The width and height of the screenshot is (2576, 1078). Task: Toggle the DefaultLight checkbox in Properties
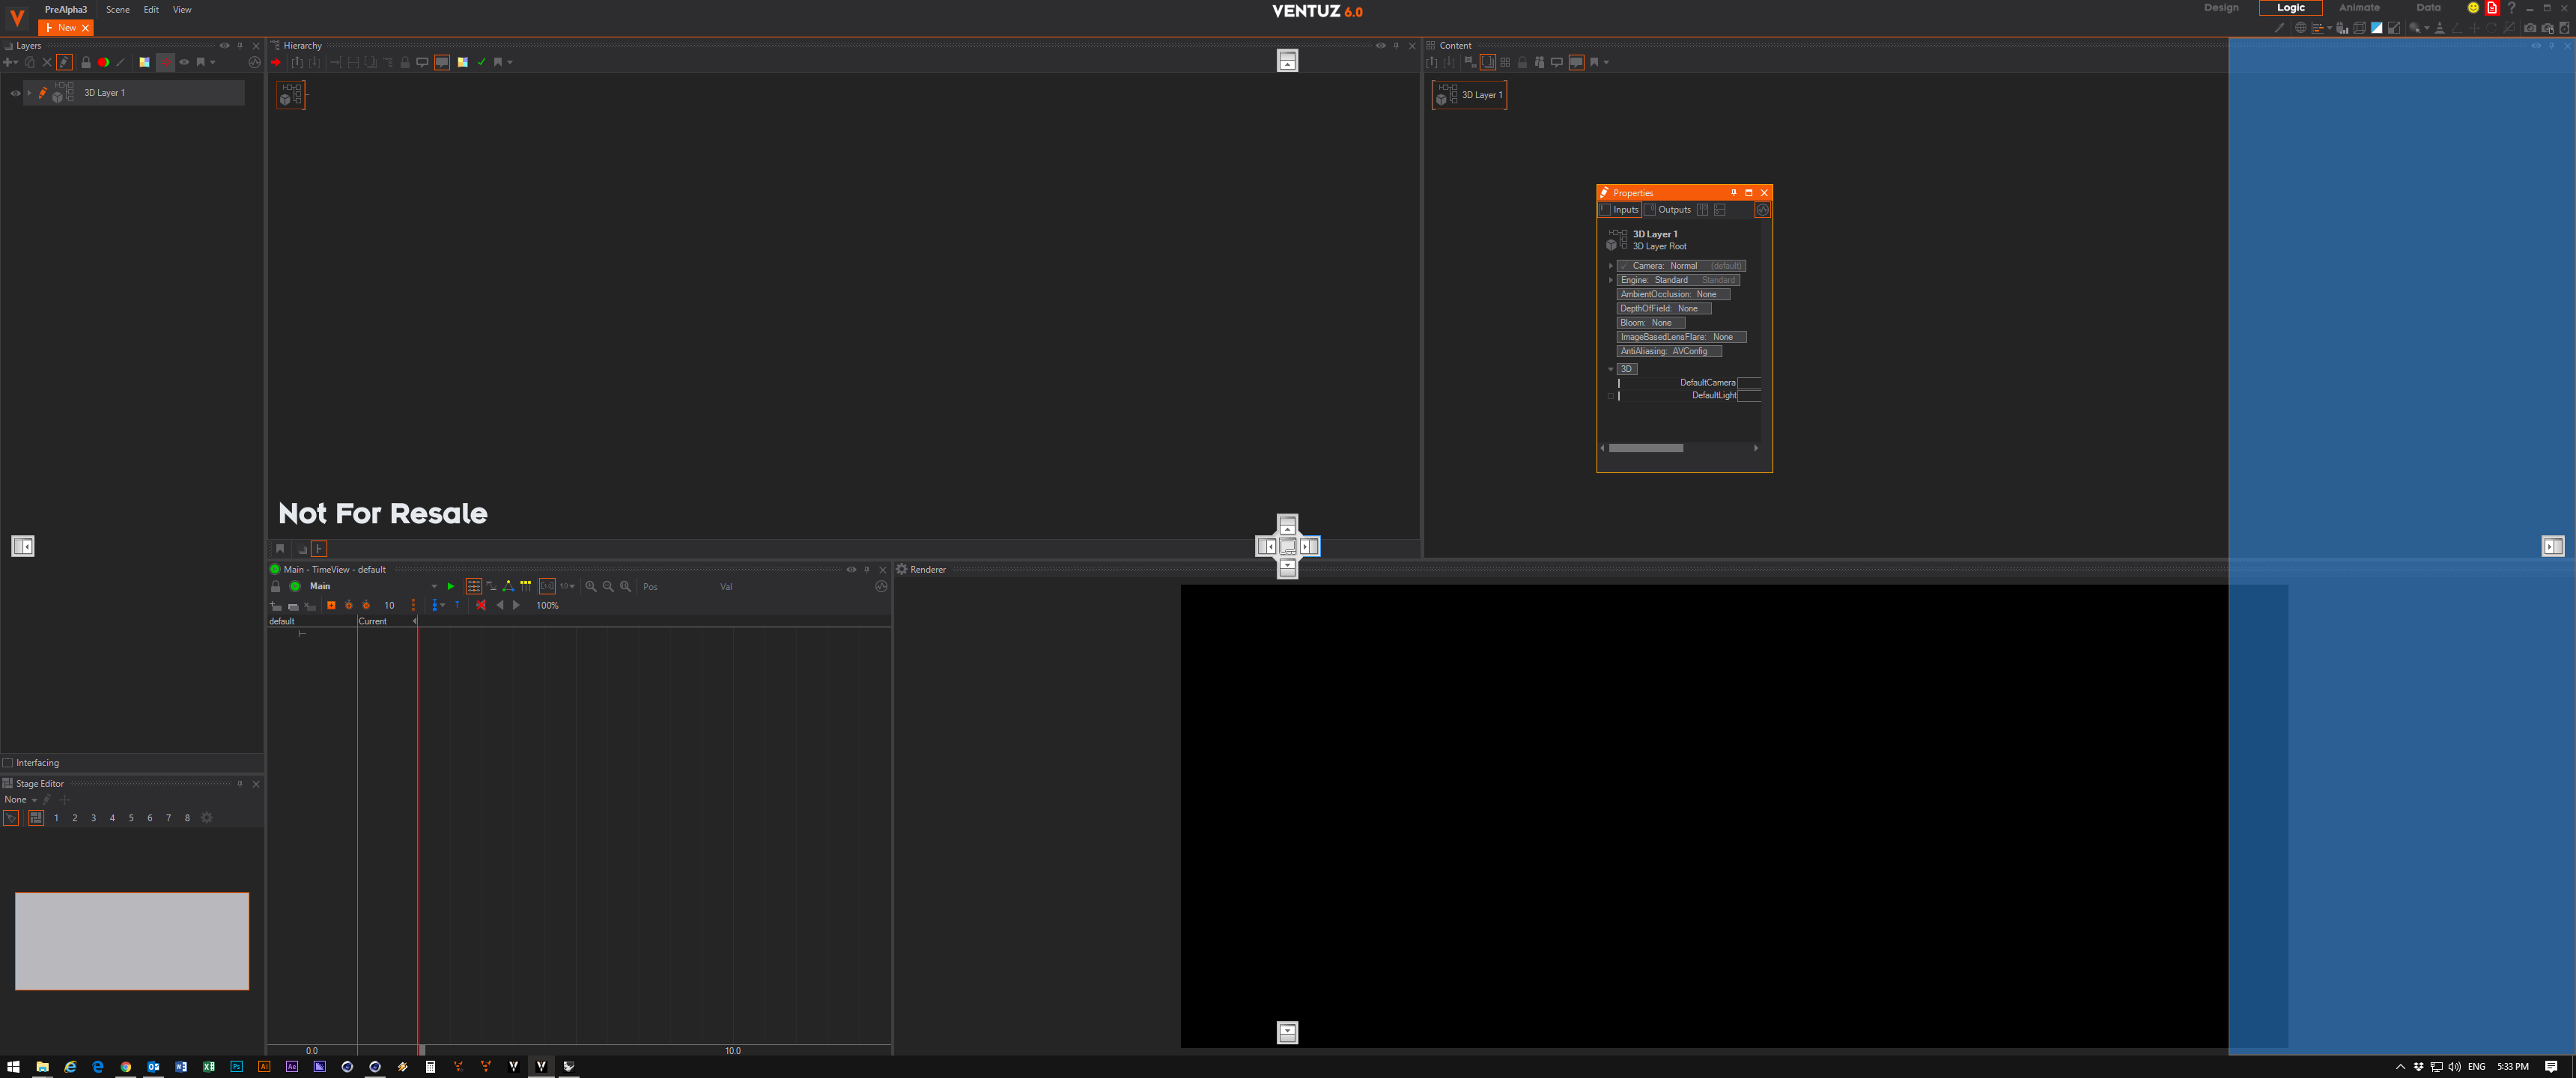point(1610,396)
